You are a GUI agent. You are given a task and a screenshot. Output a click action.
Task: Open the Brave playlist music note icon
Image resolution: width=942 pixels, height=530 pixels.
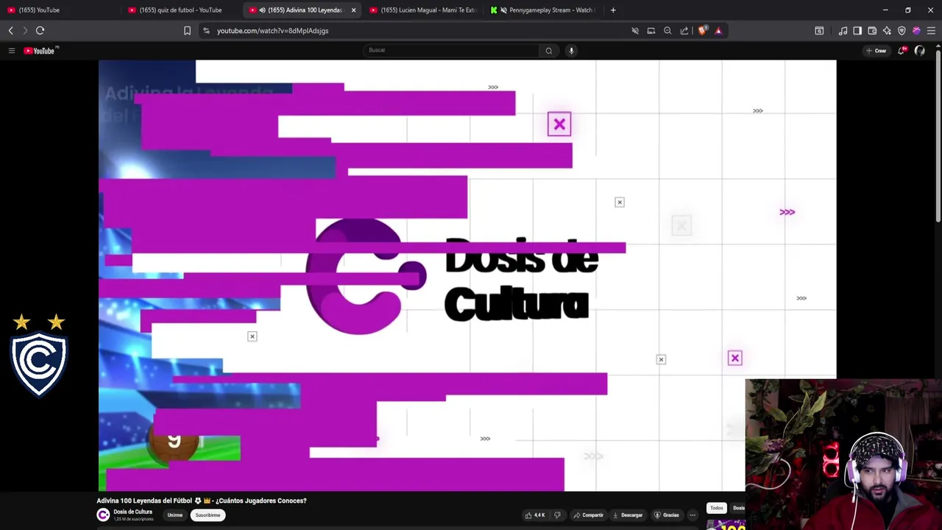coord(843,30)
